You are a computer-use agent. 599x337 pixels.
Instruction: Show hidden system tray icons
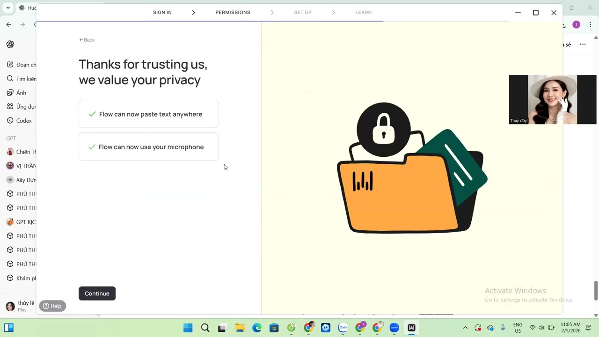click(465, 328)
